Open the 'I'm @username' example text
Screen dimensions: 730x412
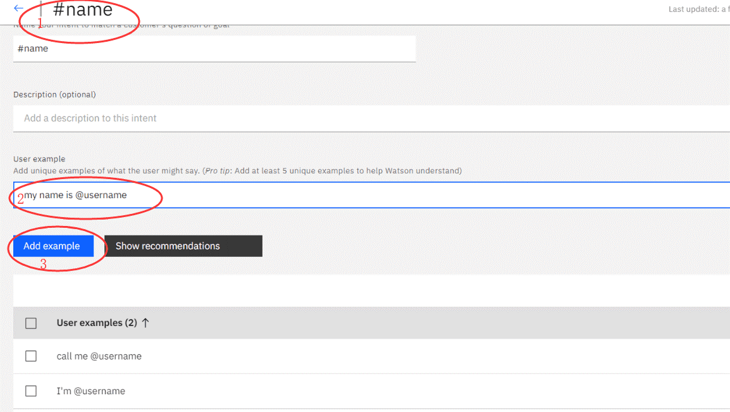(x=91, y=391)
